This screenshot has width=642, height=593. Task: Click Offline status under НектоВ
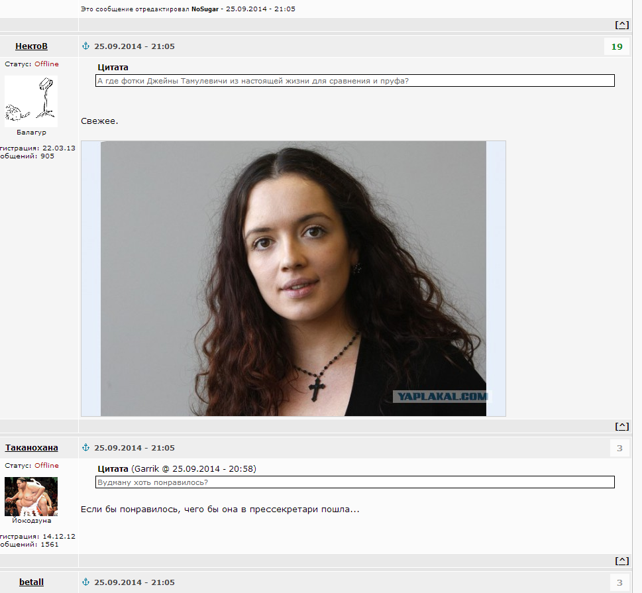pos(46,64)
